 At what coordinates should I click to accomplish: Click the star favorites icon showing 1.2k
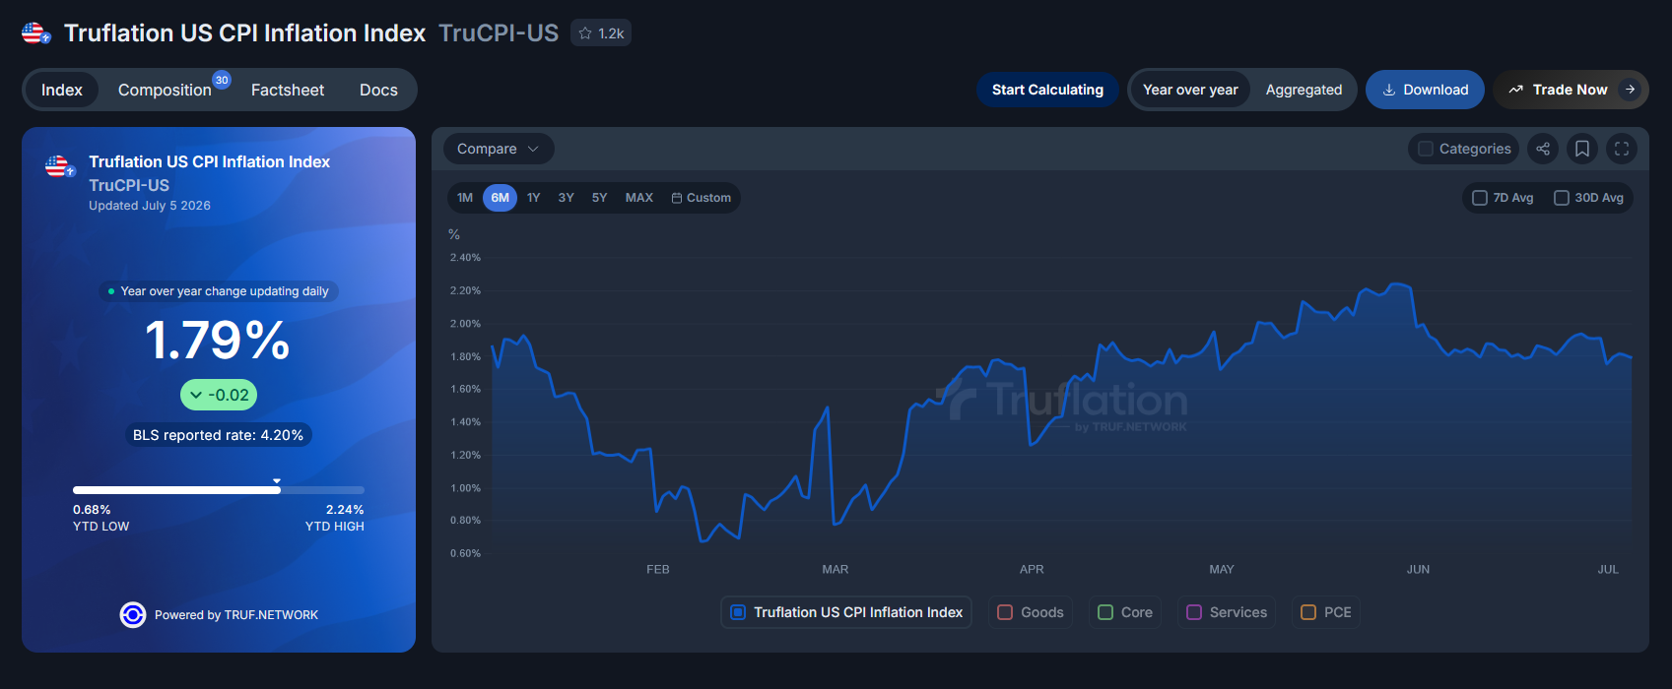[585, 33]
